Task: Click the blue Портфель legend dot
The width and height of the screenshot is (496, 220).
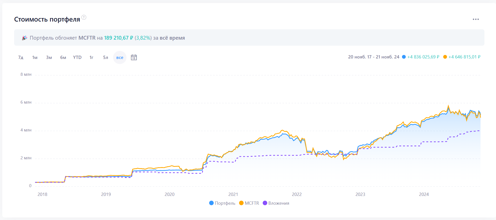Action: pyautogui.click(x=211, y=203)
